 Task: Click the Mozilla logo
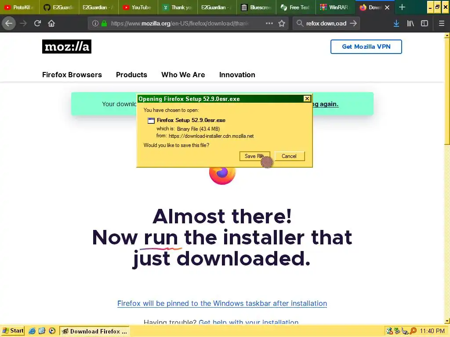click(67, 47)
